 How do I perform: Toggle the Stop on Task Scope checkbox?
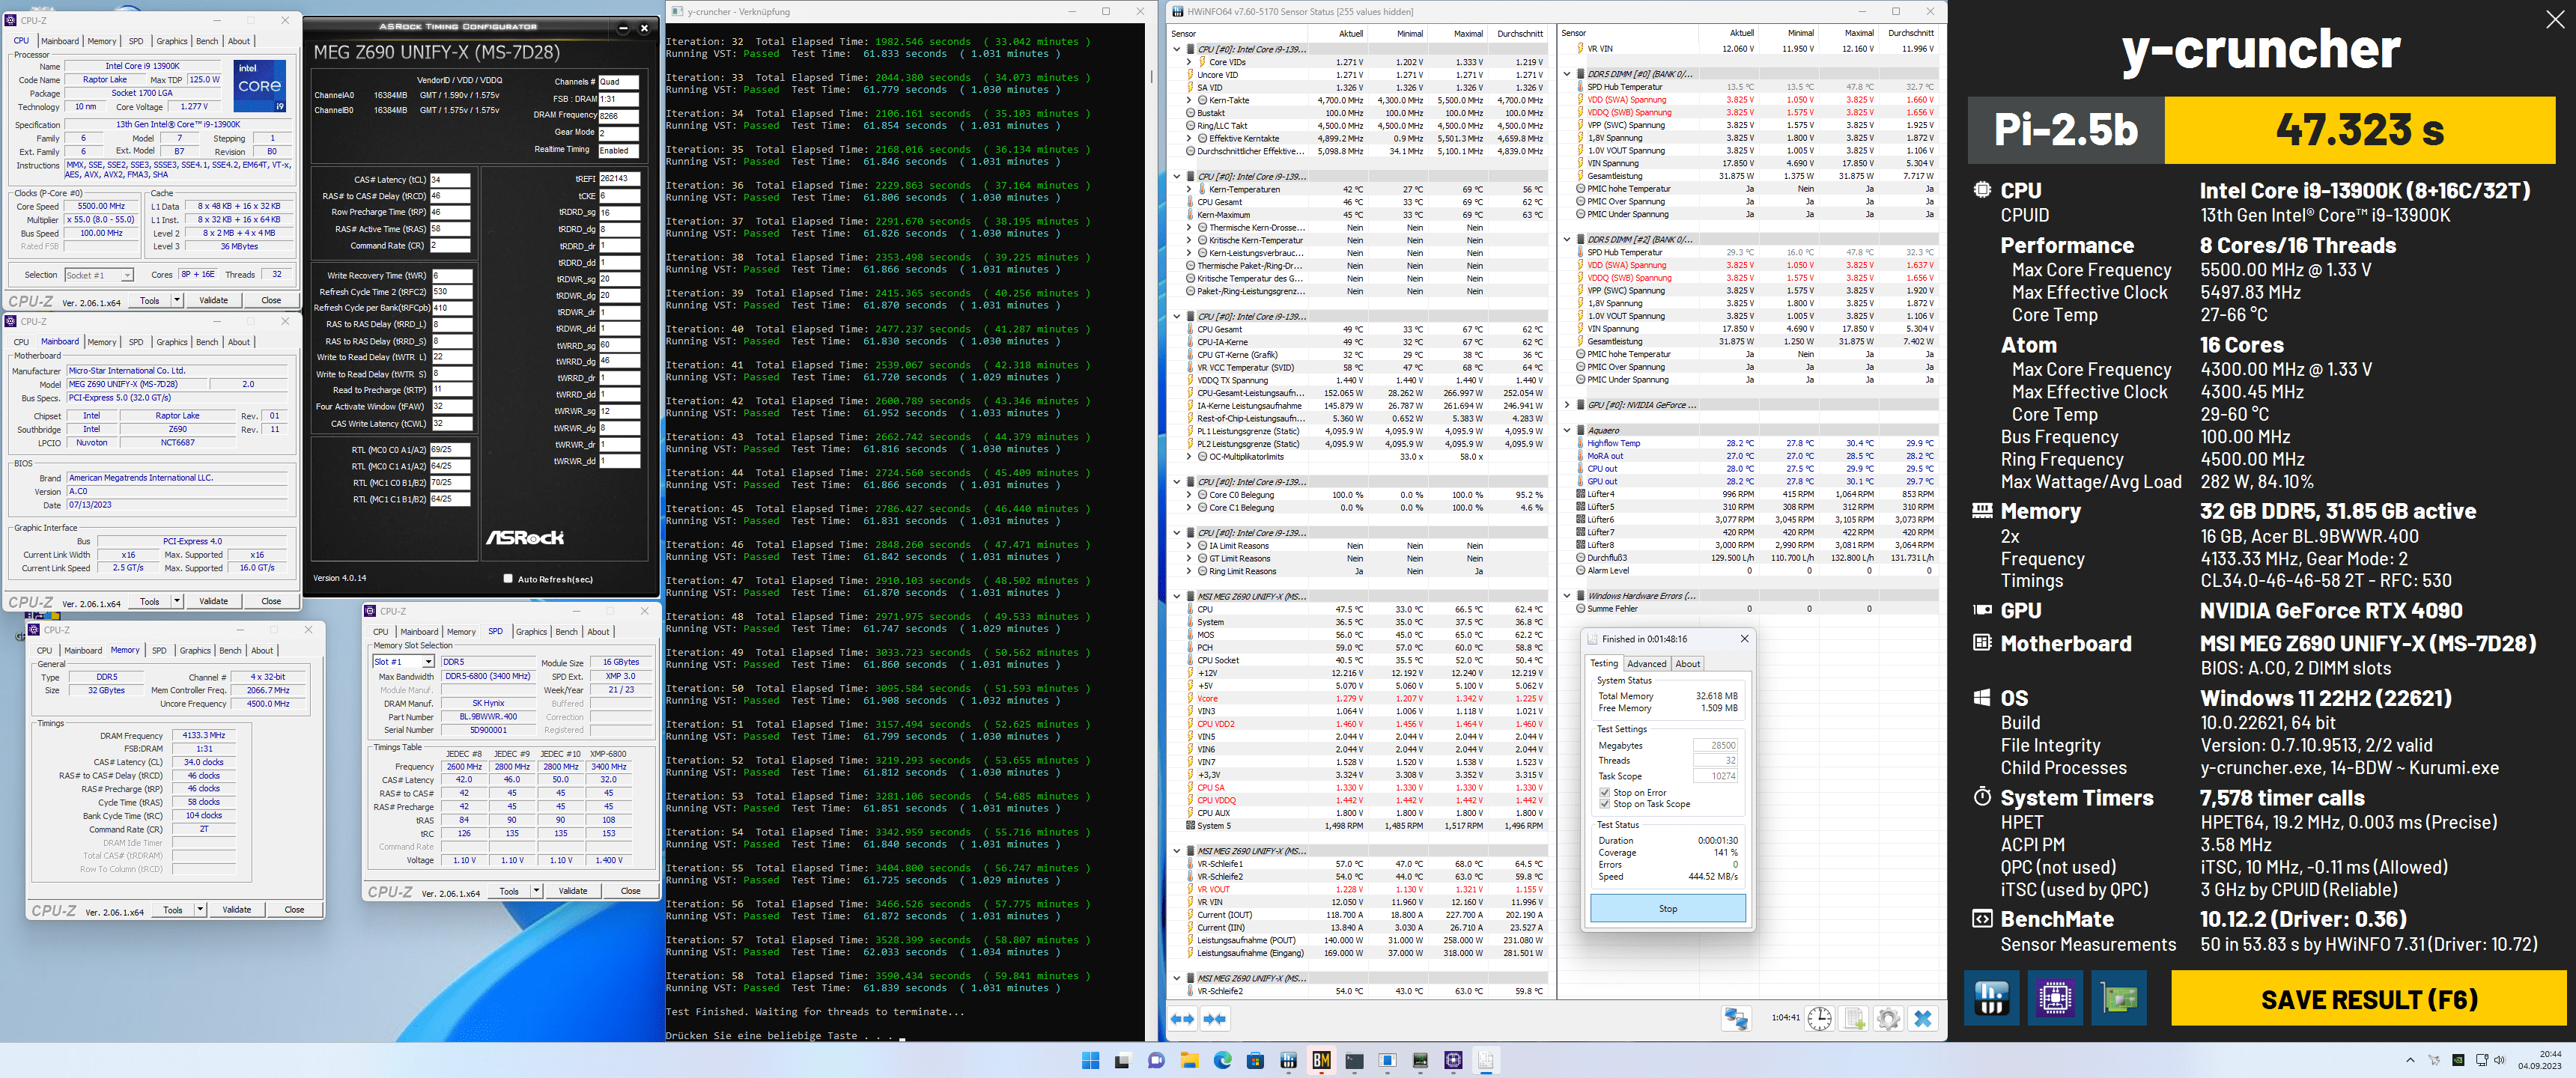coord(1604,804)
